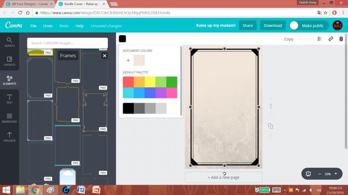Add a new document color with plus

(x=128, y=60)
